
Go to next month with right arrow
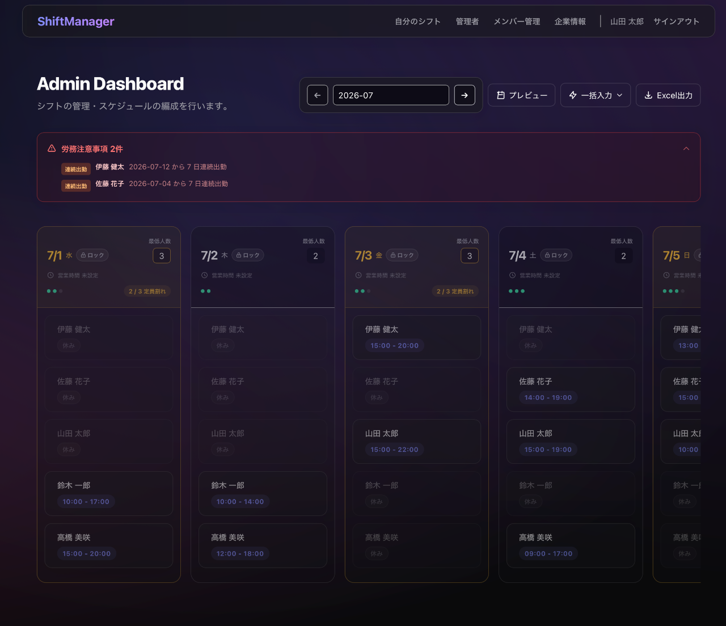point(465,95)
